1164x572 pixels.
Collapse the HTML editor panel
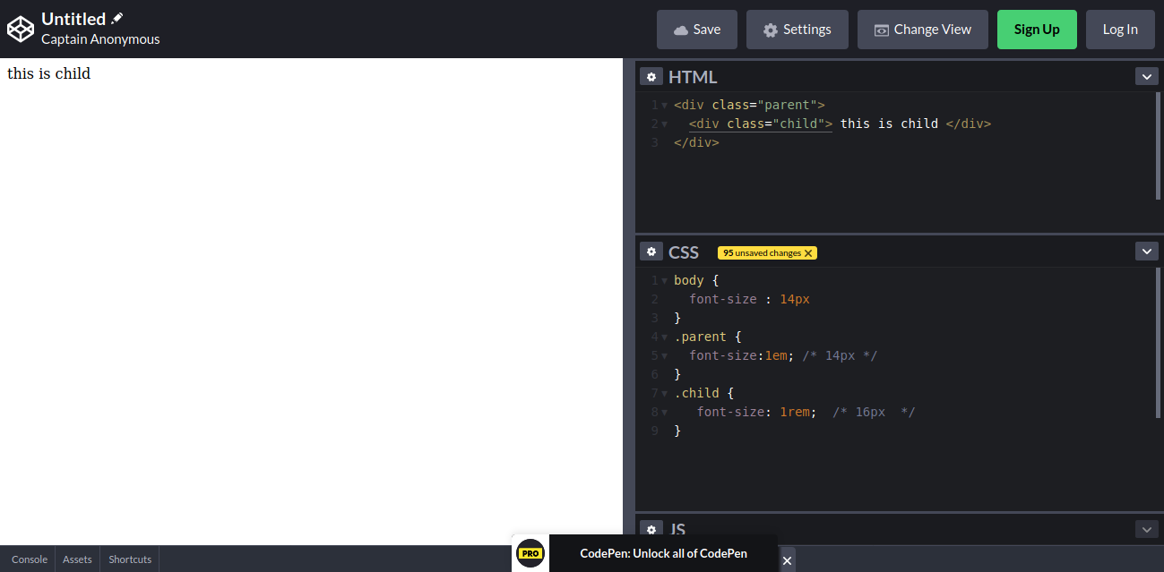pos(1146,76)
